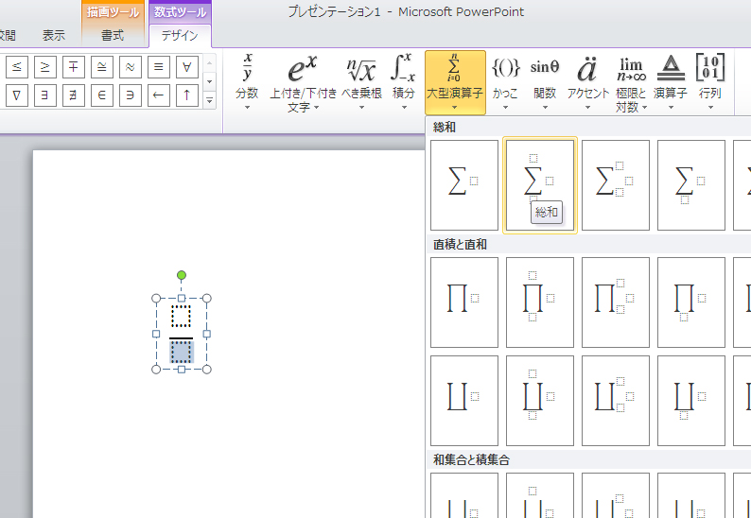Click the 総和 section header
This screenshot has height=518, width=751.
[445, 127]
